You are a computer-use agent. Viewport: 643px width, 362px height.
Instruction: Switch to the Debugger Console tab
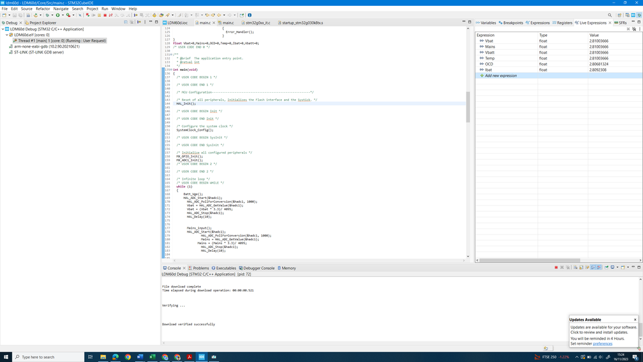259,268
